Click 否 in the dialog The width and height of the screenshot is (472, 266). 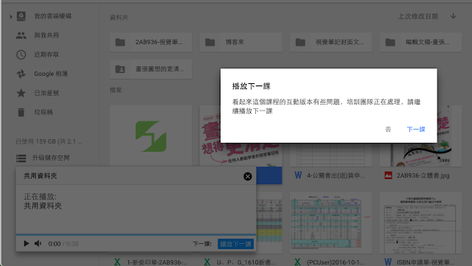[x=388, y=129]
